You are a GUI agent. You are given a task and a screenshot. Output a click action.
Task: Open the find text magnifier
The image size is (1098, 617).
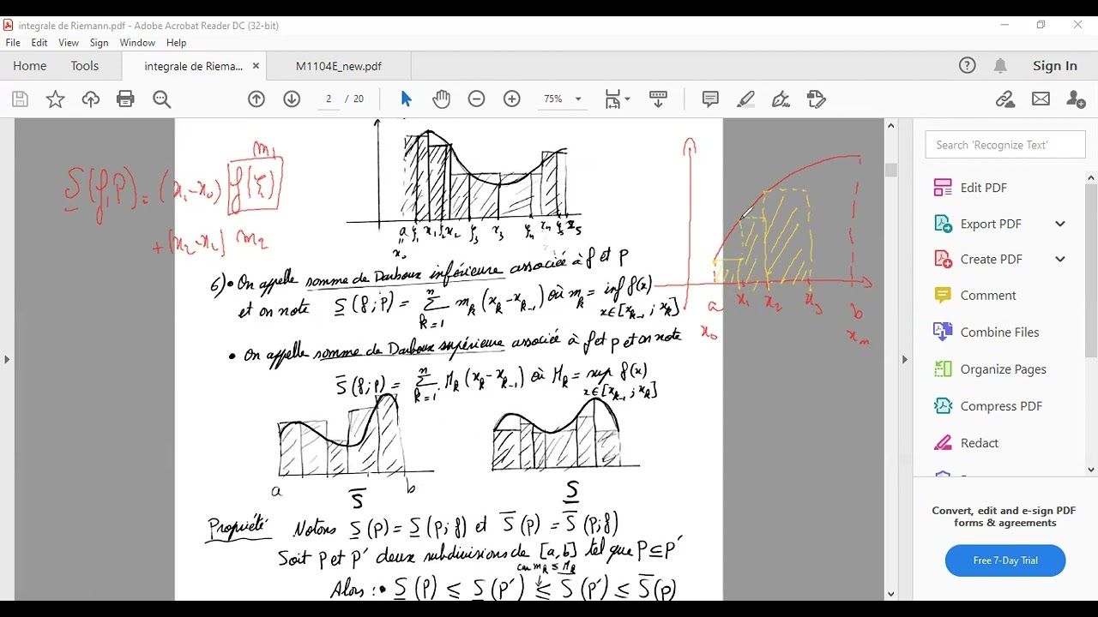[161, 99]
